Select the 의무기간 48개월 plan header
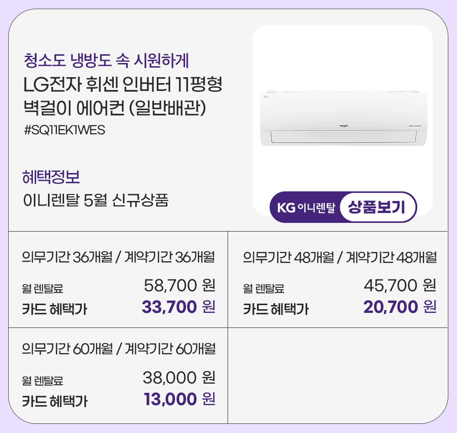Viewport: 457px width, 433px height. [340, 257]
